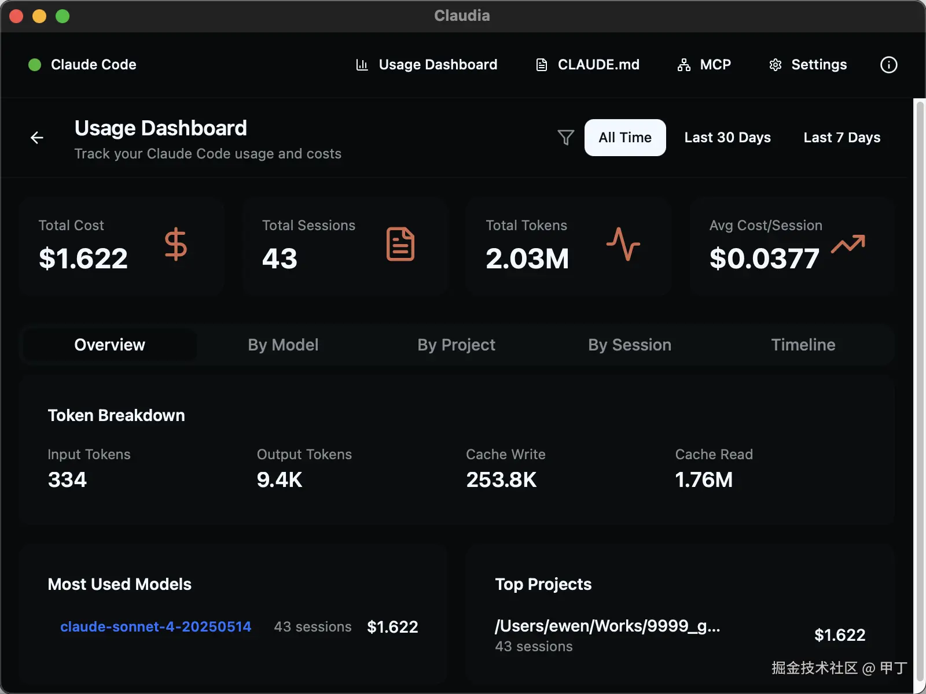926x694 pixels.
Task: Click the Total Sessions card label
Action: click(x=308, y=226)
